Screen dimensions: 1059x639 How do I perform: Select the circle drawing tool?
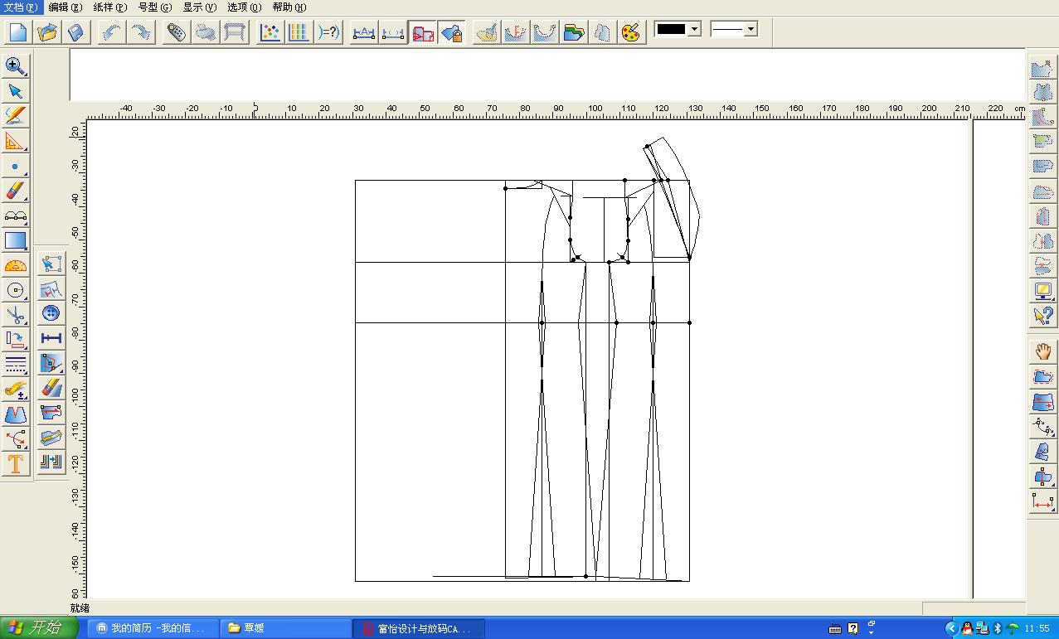[x=15, y=290]
